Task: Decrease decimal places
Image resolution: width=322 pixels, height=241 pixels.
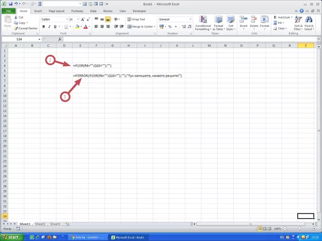Action: click(190, 26)
